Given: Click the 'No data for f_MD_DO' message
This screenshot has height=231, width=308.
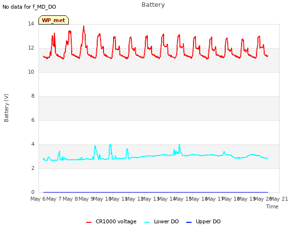Looking at the screenshot, I should click(29, 7).
